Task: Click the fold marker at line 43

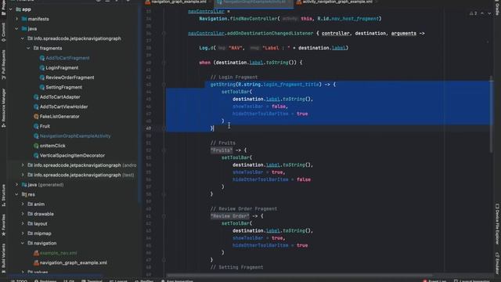Action: 164,85
